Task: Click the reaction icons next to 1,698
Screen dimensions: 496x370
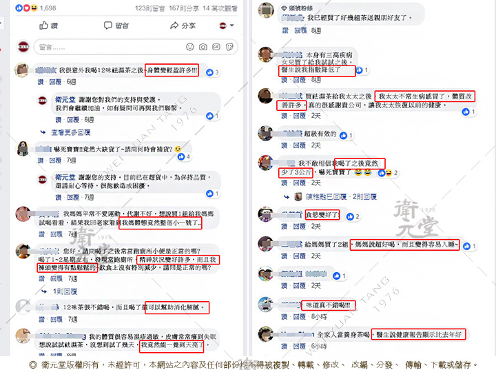Action: (x=26, y=8)
